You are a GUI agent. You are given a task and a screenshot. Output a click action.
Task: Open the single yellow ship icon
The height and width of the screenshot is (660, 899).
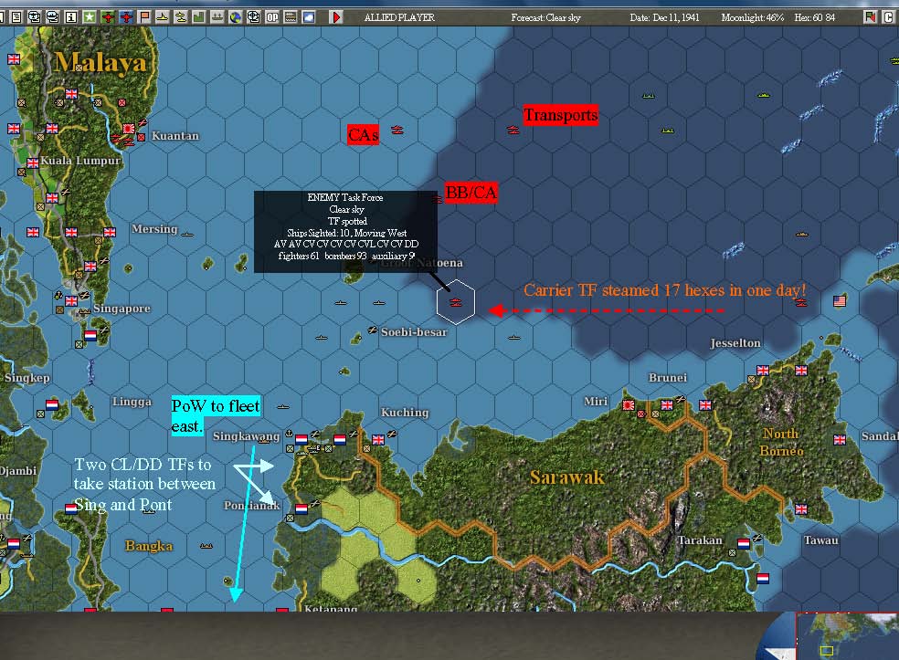point(163,17)
